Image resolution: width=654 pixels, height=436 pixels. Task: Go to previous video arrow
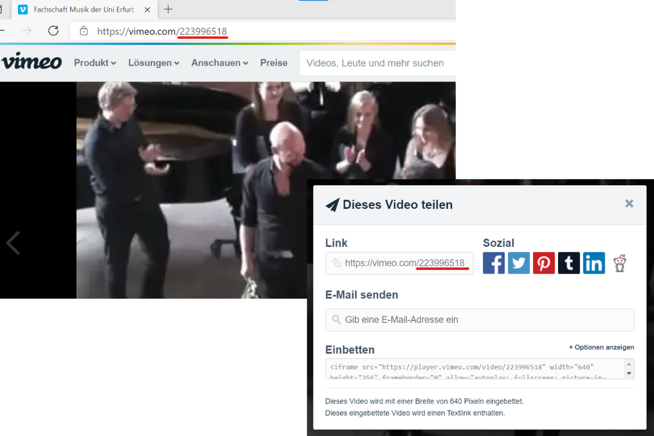click(13, 243)
